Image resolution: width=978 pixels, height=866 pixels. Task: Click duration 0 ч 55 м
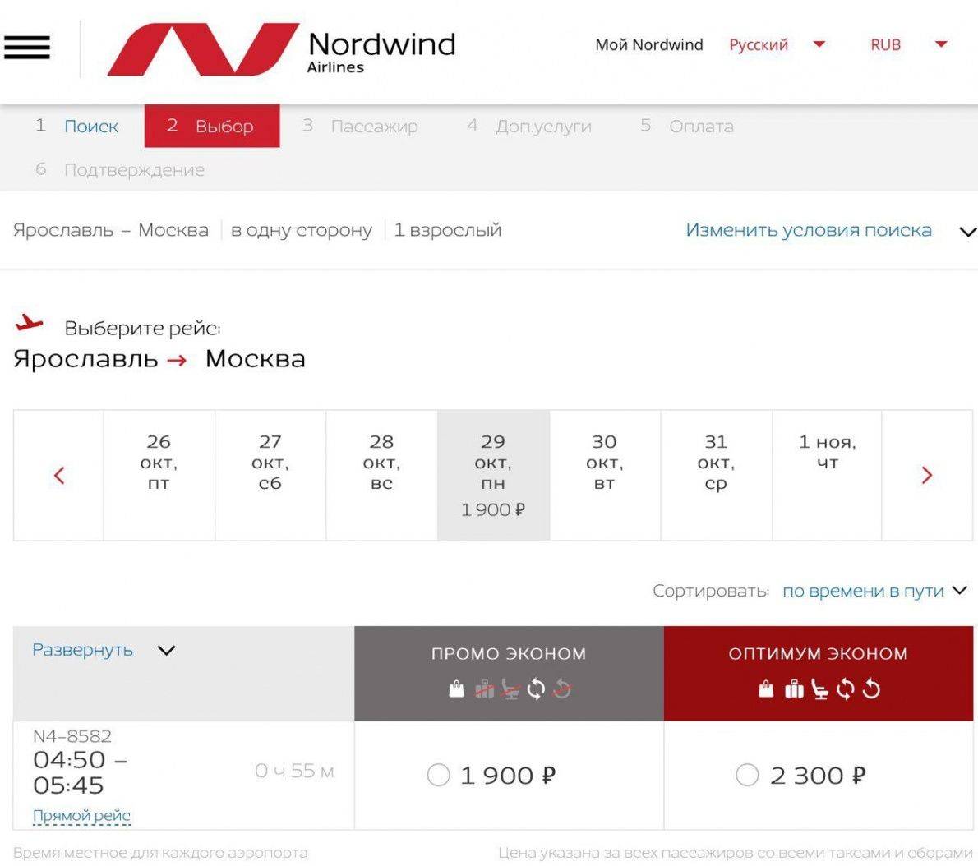(x=294, y=772)
